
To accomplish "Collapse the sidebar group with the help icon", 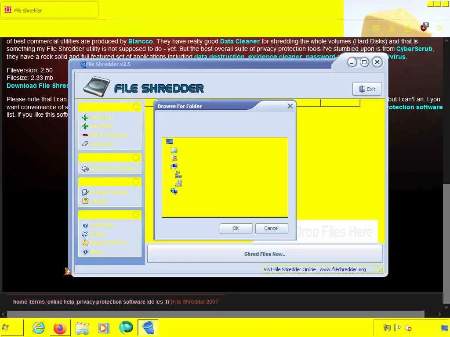I will pyautogui.click(x=136, y=214).
